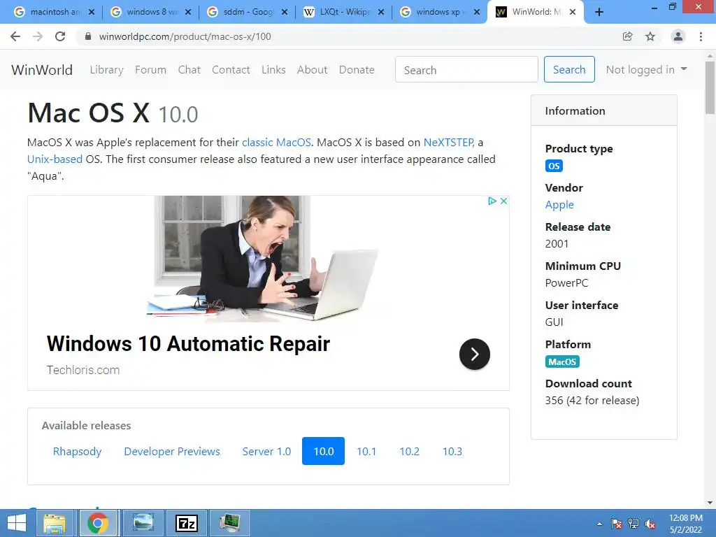Select the 10.1 release
Viewport: 716px width, 537px height.
[x=366, y=451]
